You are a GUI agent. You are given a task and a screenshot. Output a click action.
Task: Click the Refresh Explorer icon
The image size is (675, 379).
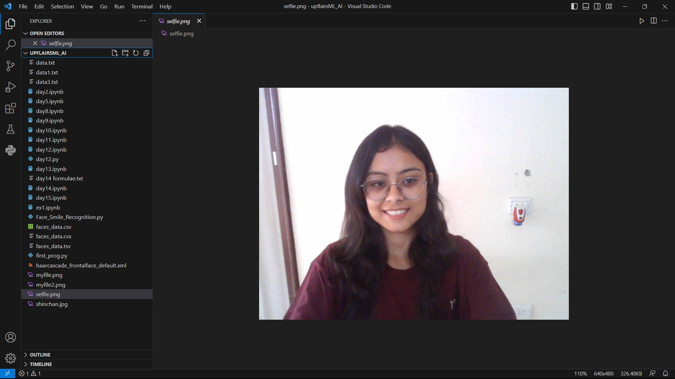[x=136, y=53]
